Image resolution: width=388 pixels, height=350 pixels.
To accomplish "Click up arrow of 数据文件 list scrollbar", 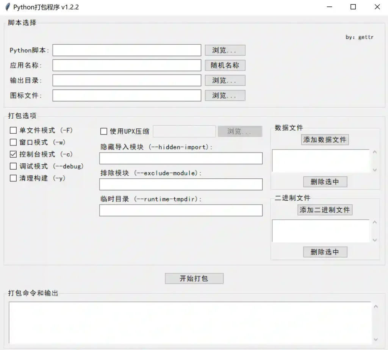I will pos(375,152).
